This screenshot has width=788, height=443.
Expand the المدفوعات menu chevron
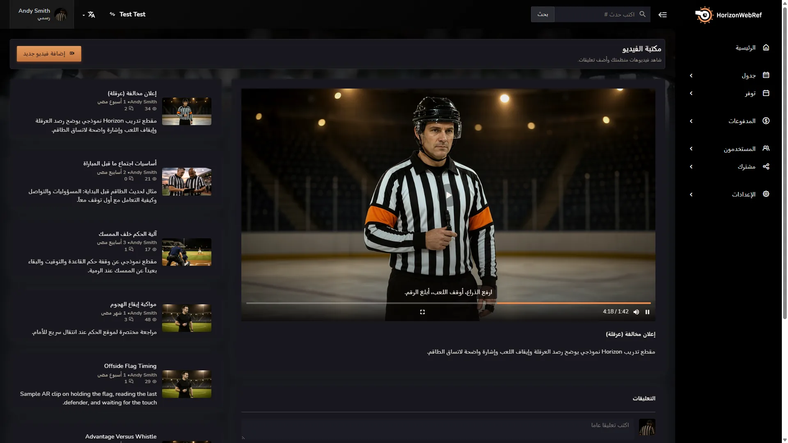click(691, 121)
